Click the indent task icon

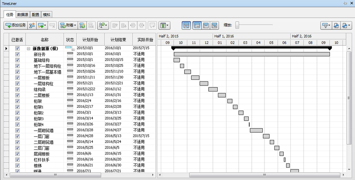[x=133, y=26]
